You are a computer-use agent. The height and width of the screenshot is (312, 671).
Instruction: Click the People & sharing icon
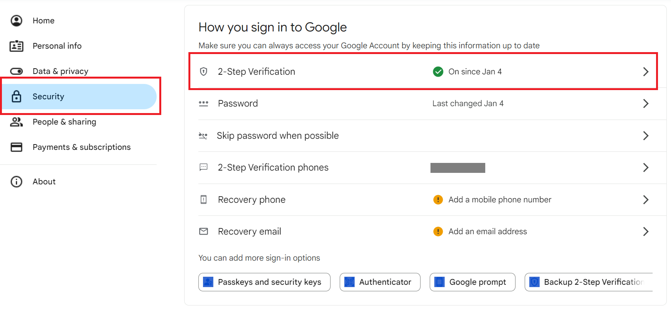[x=16, y=122]
